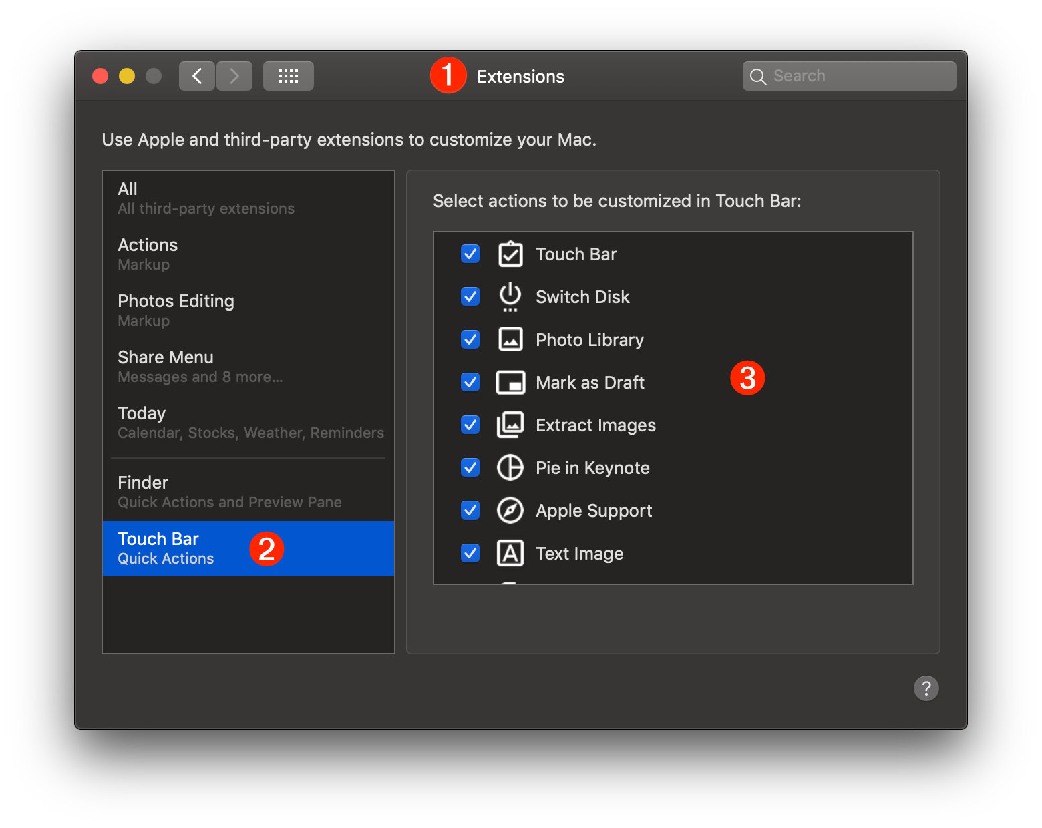Uncheck the Mark as Draft action
The image size is (1042, 828).
[x=470, y=382]
